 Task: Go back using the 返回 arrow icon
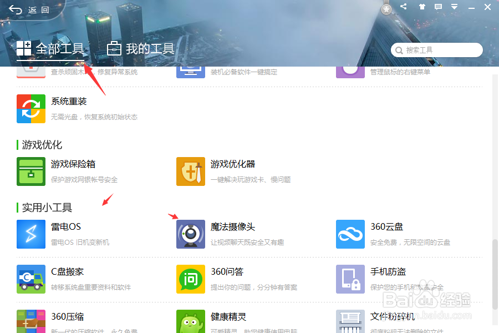tap(16, 10)
